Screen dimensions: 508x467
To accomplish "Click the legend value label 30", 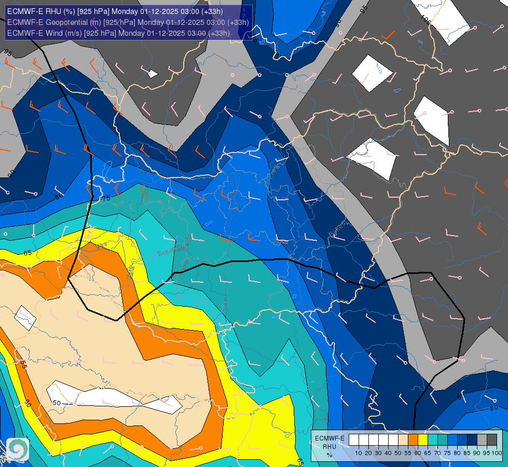I will click(x=378, y=453).
